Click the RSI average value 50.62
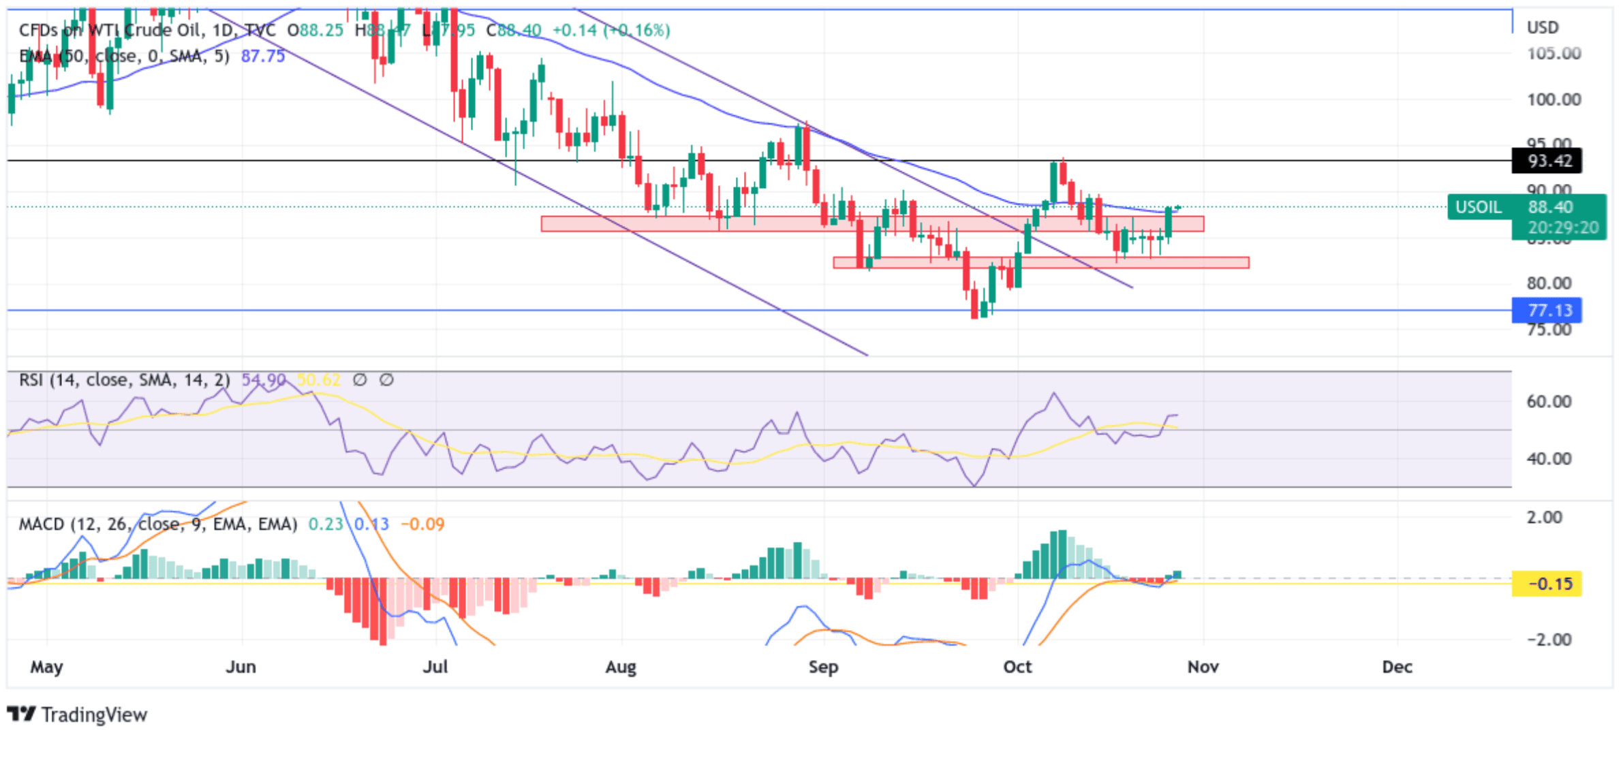This screenshot has width=1621, height=771. pos(319,380)
